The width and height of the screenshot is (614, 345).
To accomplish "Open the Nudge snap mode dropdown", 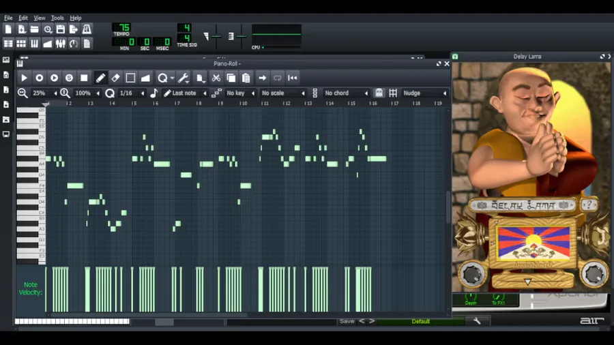I will coord(425,93).
